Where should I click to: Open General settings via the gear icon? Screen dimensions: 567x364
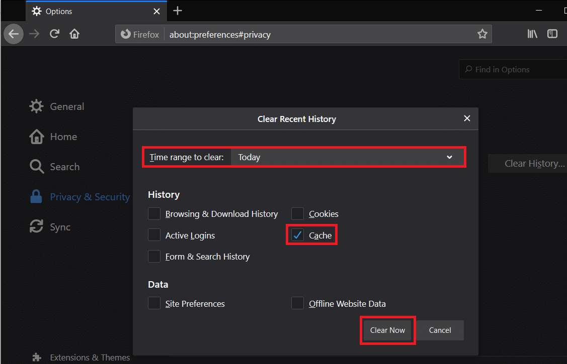(36, 106)
